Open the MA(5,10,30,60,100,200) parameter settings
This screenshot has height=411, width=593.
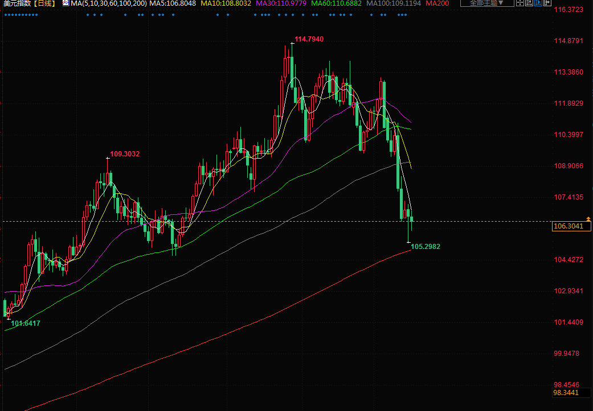[109, 3]
